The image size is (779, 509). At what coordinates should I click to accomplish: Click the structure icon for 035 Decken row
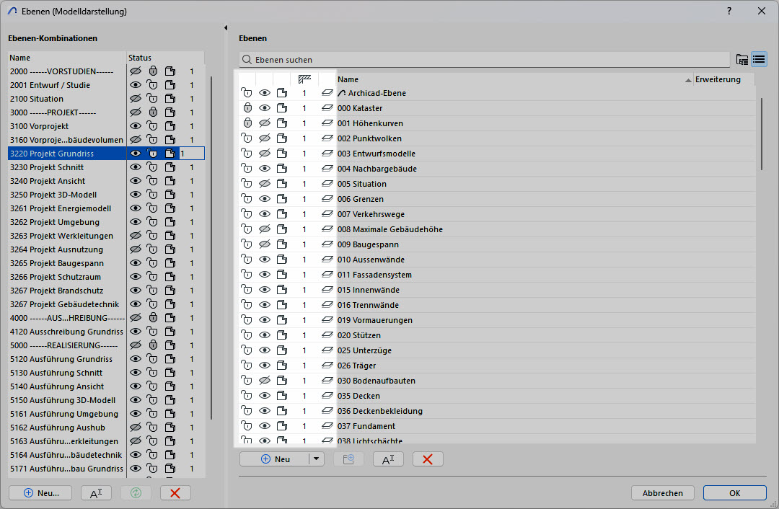coord(327,396)
